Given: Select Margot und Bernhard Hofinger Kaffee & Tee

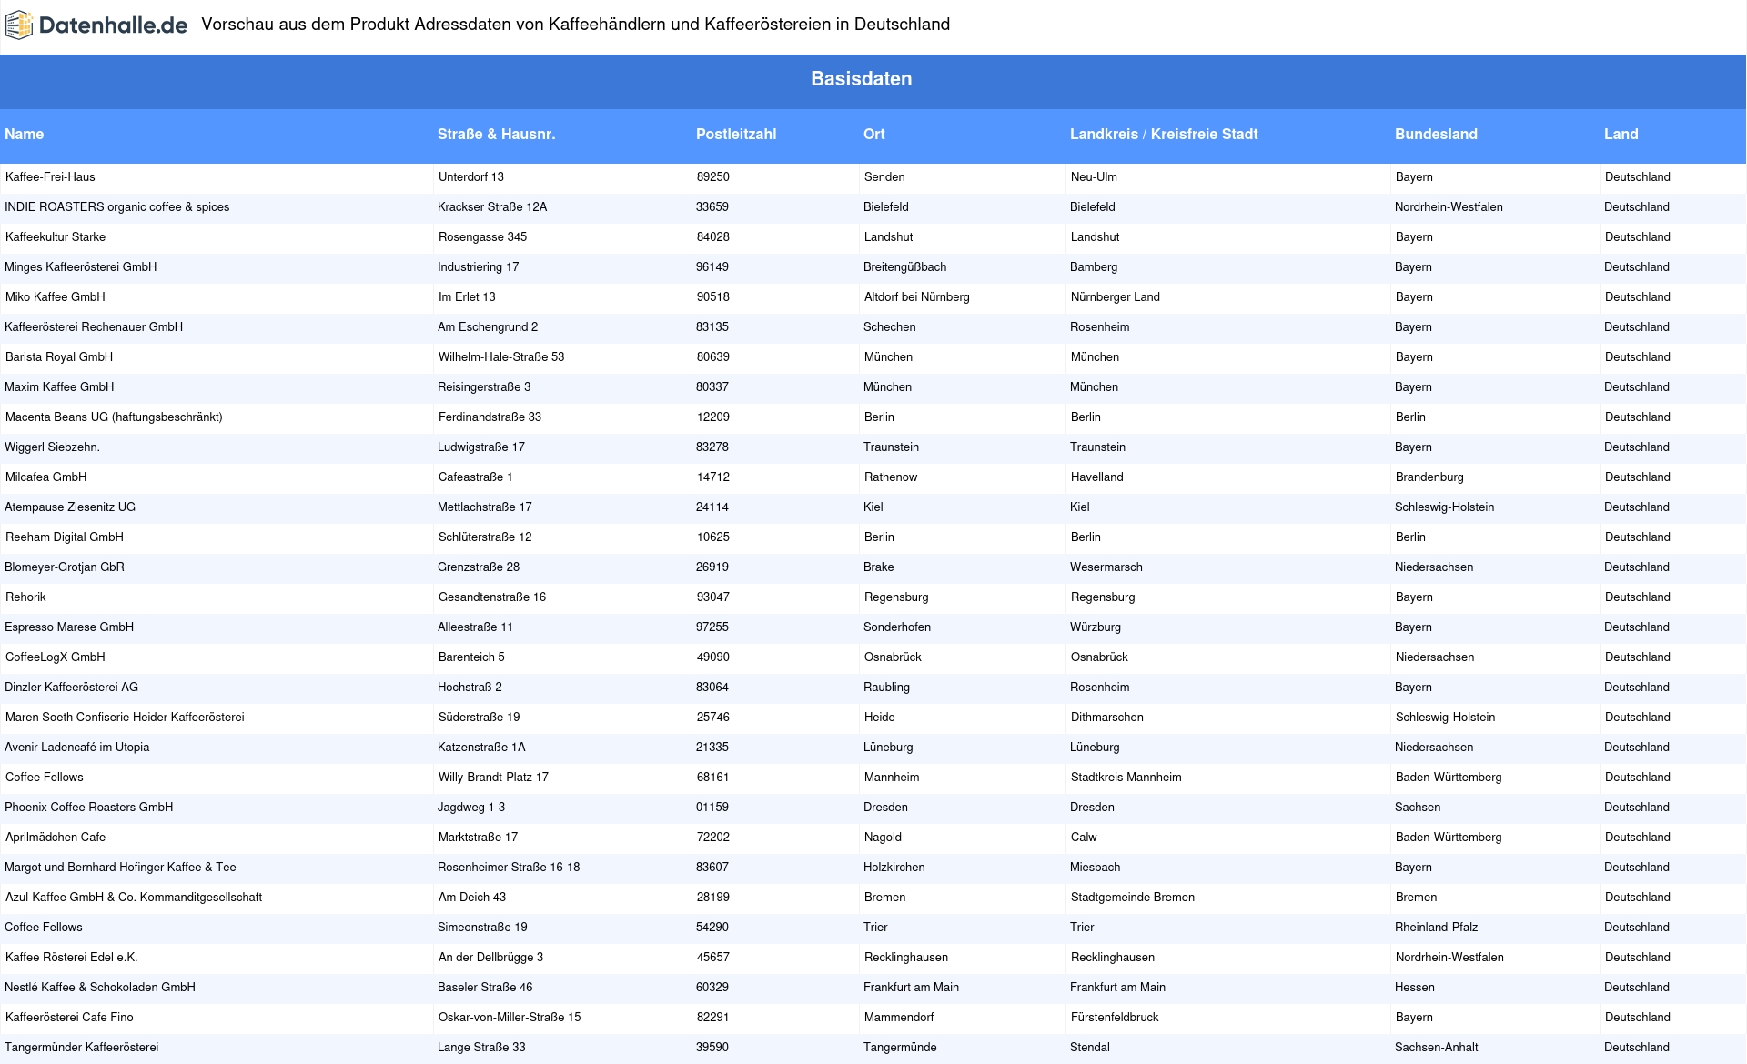Looking at the screenshot, I should pyautogui.click(x=120, y=868).
